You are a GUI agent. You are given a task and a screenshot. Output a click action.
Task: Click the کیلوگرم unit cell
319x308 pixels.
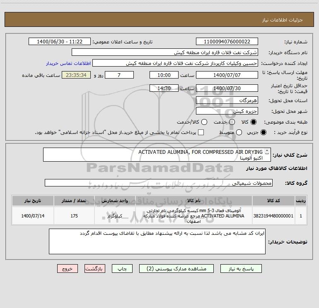(x=115, y=216)
